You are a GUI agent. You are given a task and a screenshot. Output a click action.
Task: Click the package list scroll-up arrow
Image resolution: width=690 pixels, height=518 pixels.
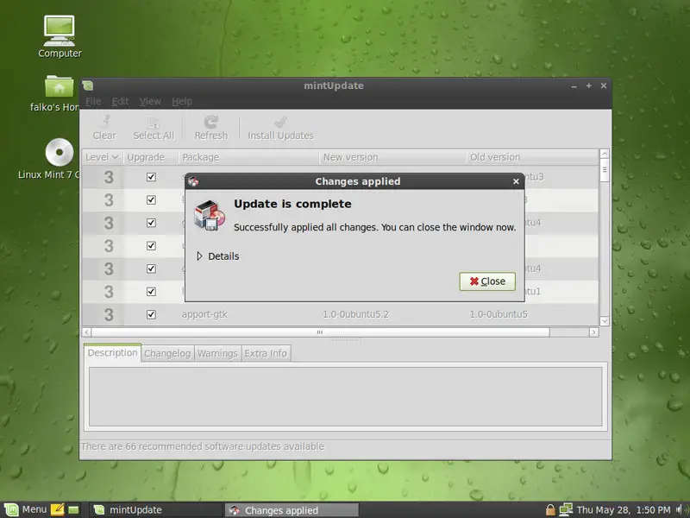[605, 155]
